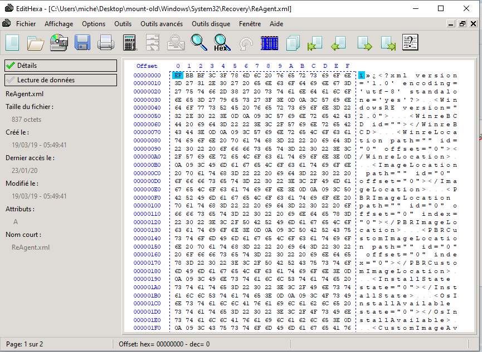
Task: Select hex byte EF at offset 00000000
Action: click(178, 75)
